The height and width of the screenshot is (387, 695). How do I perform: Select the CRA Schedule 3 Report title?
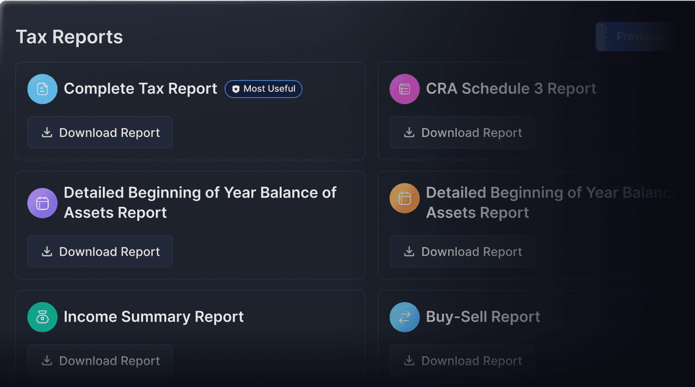(x=511, y=89)
